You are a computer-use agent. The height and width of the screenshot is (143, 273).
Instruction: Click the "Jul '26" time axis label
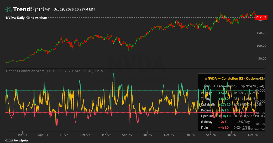(231, 135)
